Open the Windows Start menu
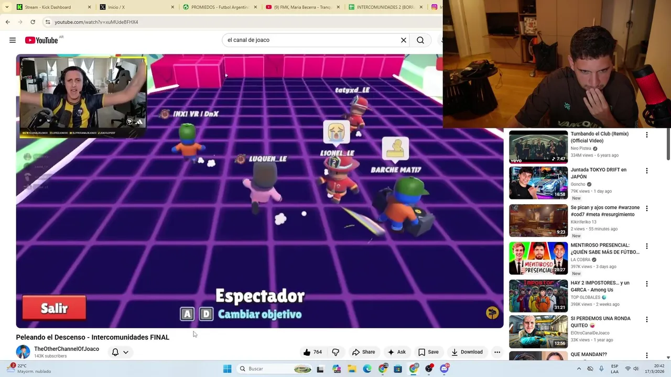Screen dimensions: 671x377 227,369
